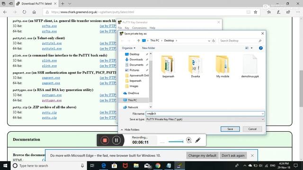Open Microsoft Store from taskbar
The image size is (303, 170).
coord(114,166)
